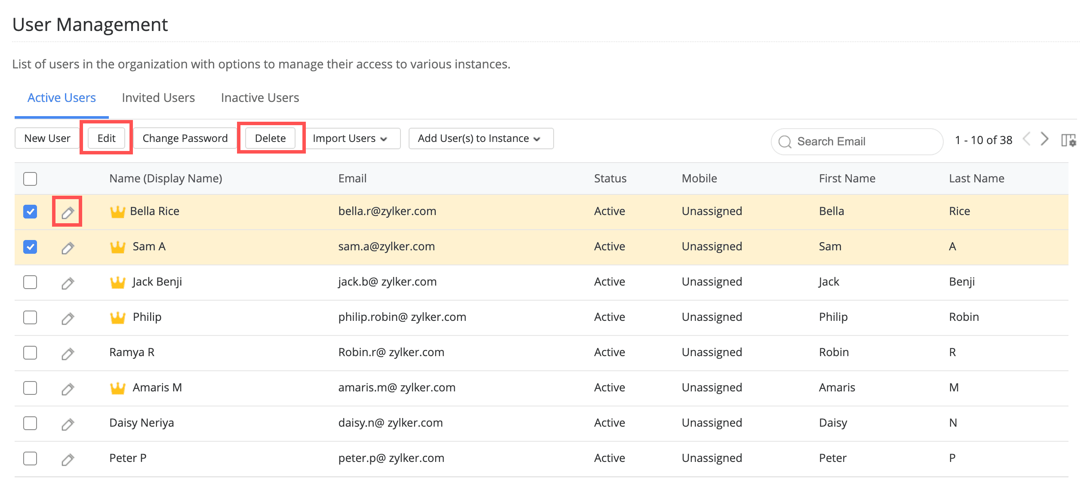Viewport: 1090px width, 480px height.
Task: Go to previous page arrow
Action: (1027, 139)
